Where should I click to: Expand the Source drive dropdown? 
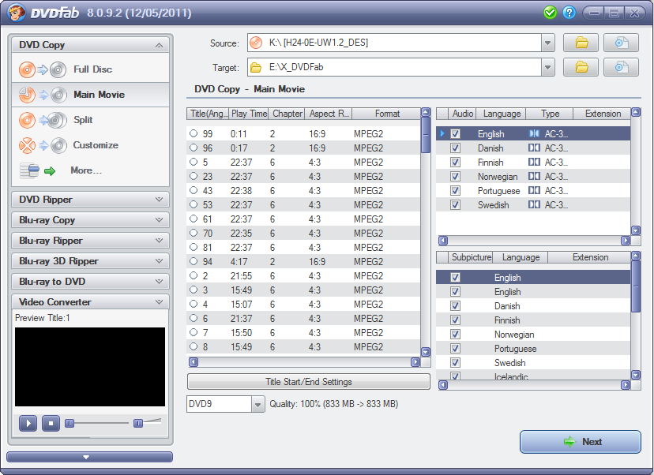coord(548,43)
